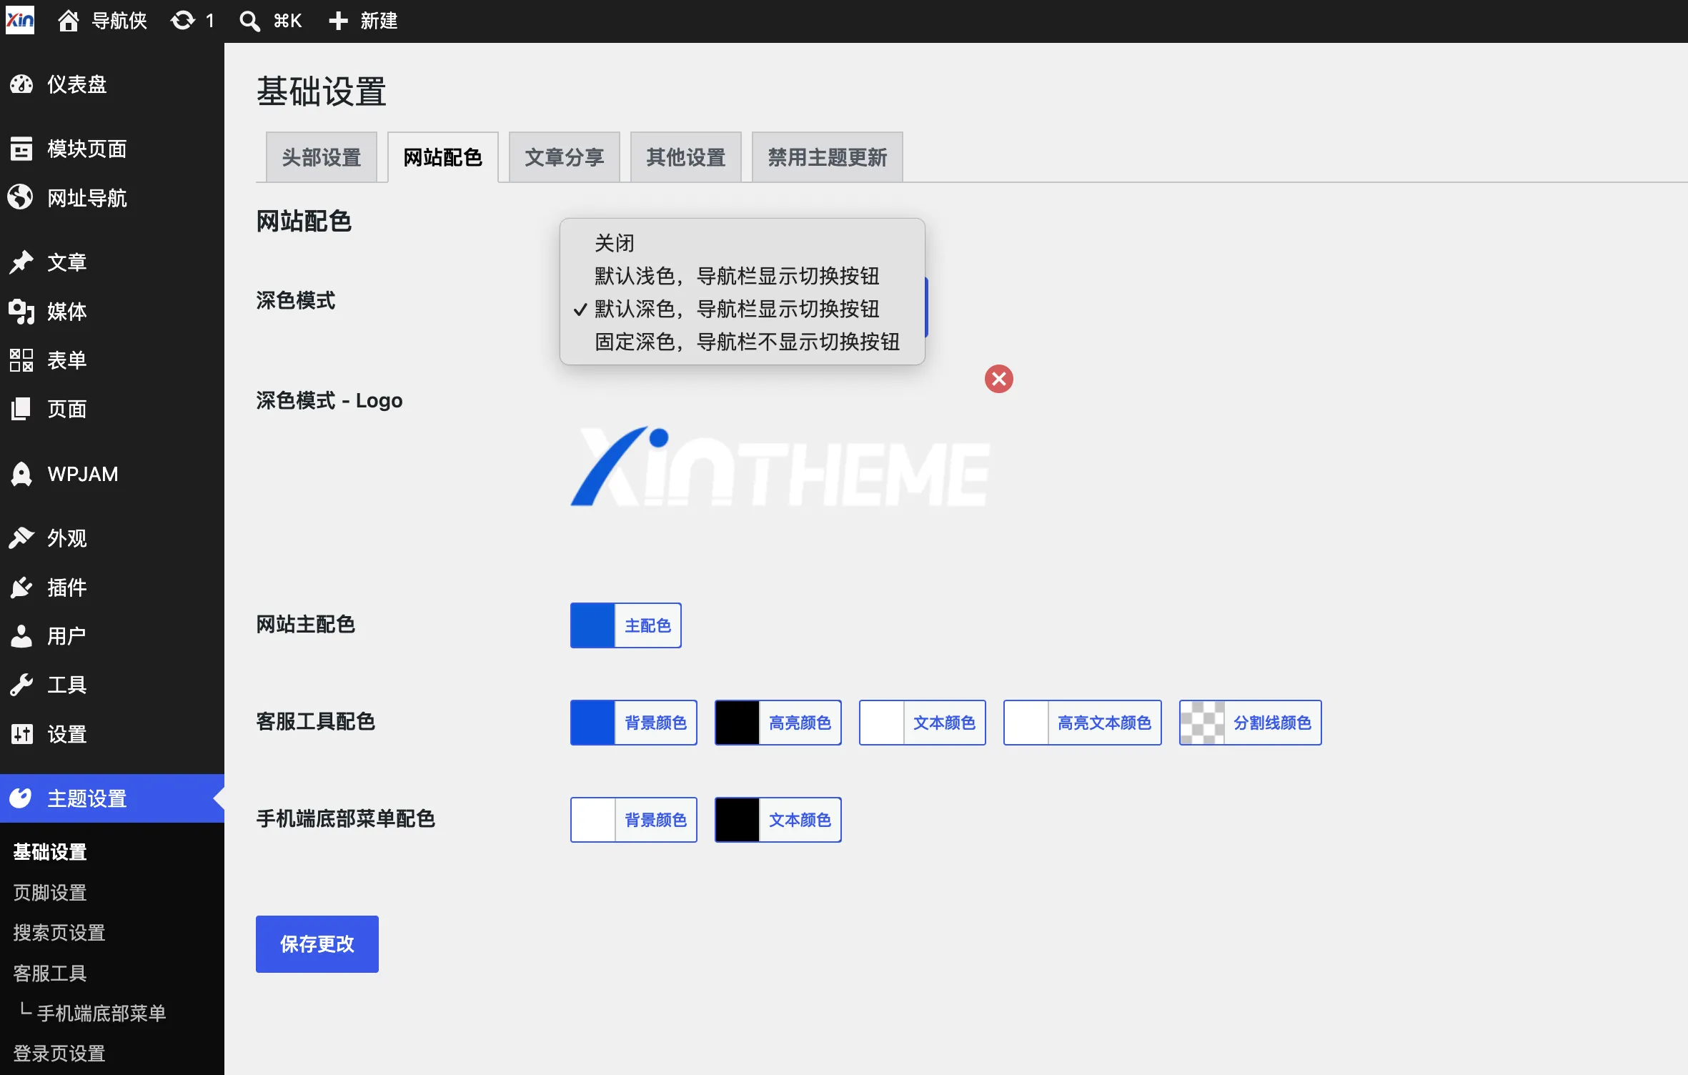Click 手机端底部菜单 背景颜色 button label
This screenshot has height=1075, width=1688.
click(x=656, y=820)
